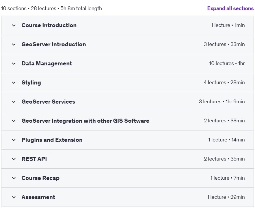Open the Data Management title

click(x=47, y=63)
